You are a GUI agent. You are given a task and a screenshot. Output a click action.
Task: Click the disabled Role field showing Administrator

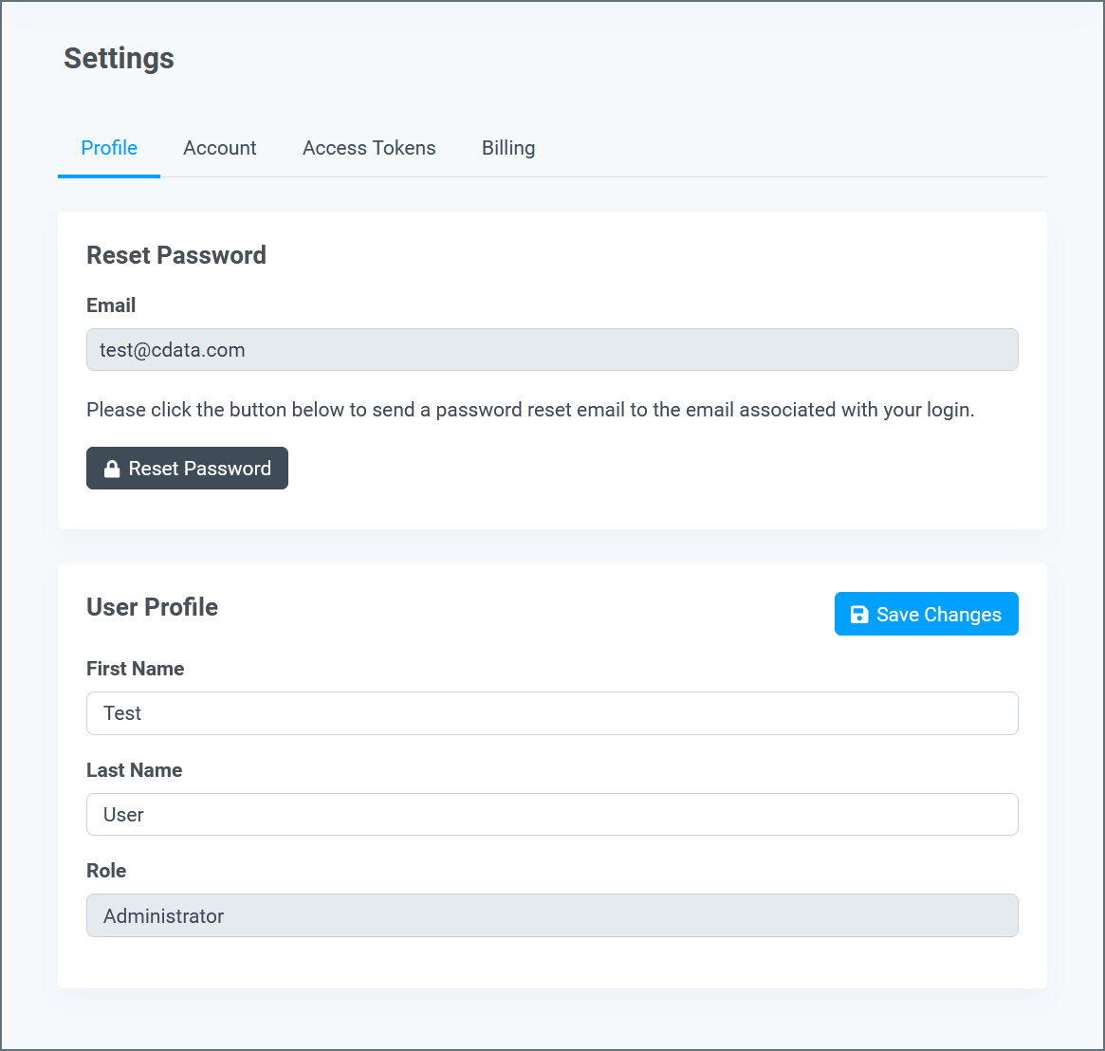[552, 915]
